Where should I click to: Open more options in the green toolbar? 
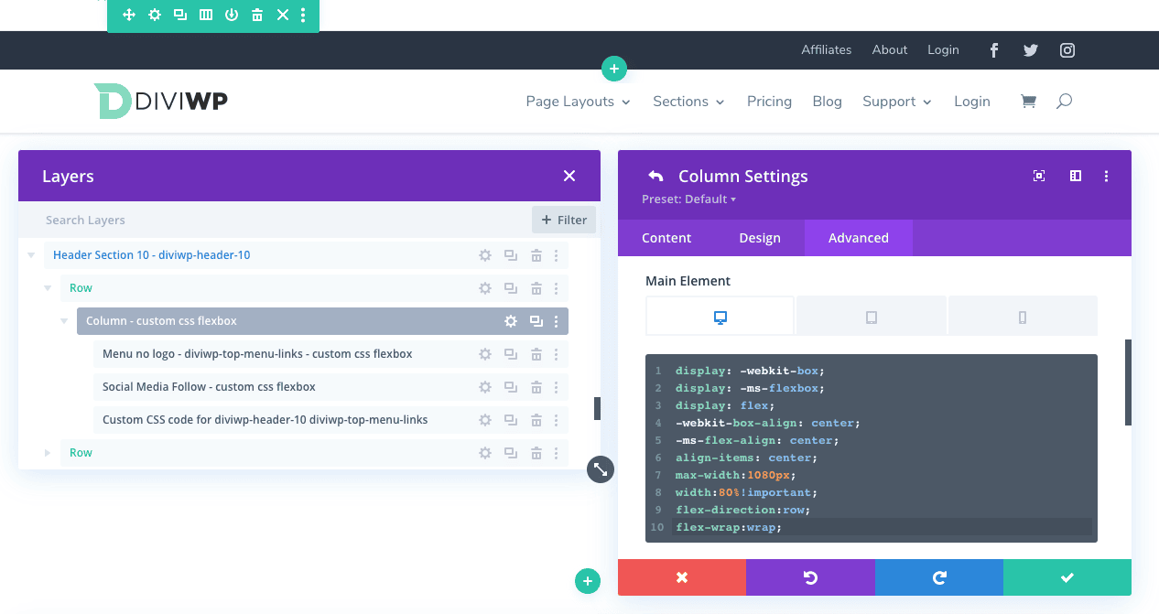303,15
